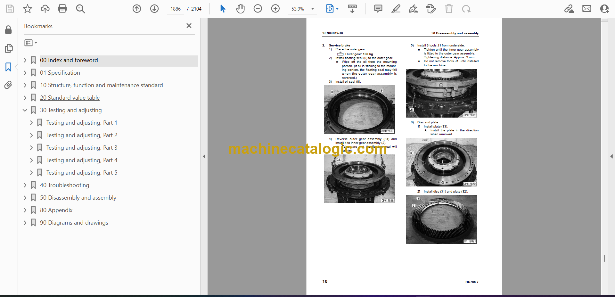Click the upload to cloud icon
Image resolution: width=615 pixels, height=297 pixels.
pyautogui.click(x=45, y=9)
